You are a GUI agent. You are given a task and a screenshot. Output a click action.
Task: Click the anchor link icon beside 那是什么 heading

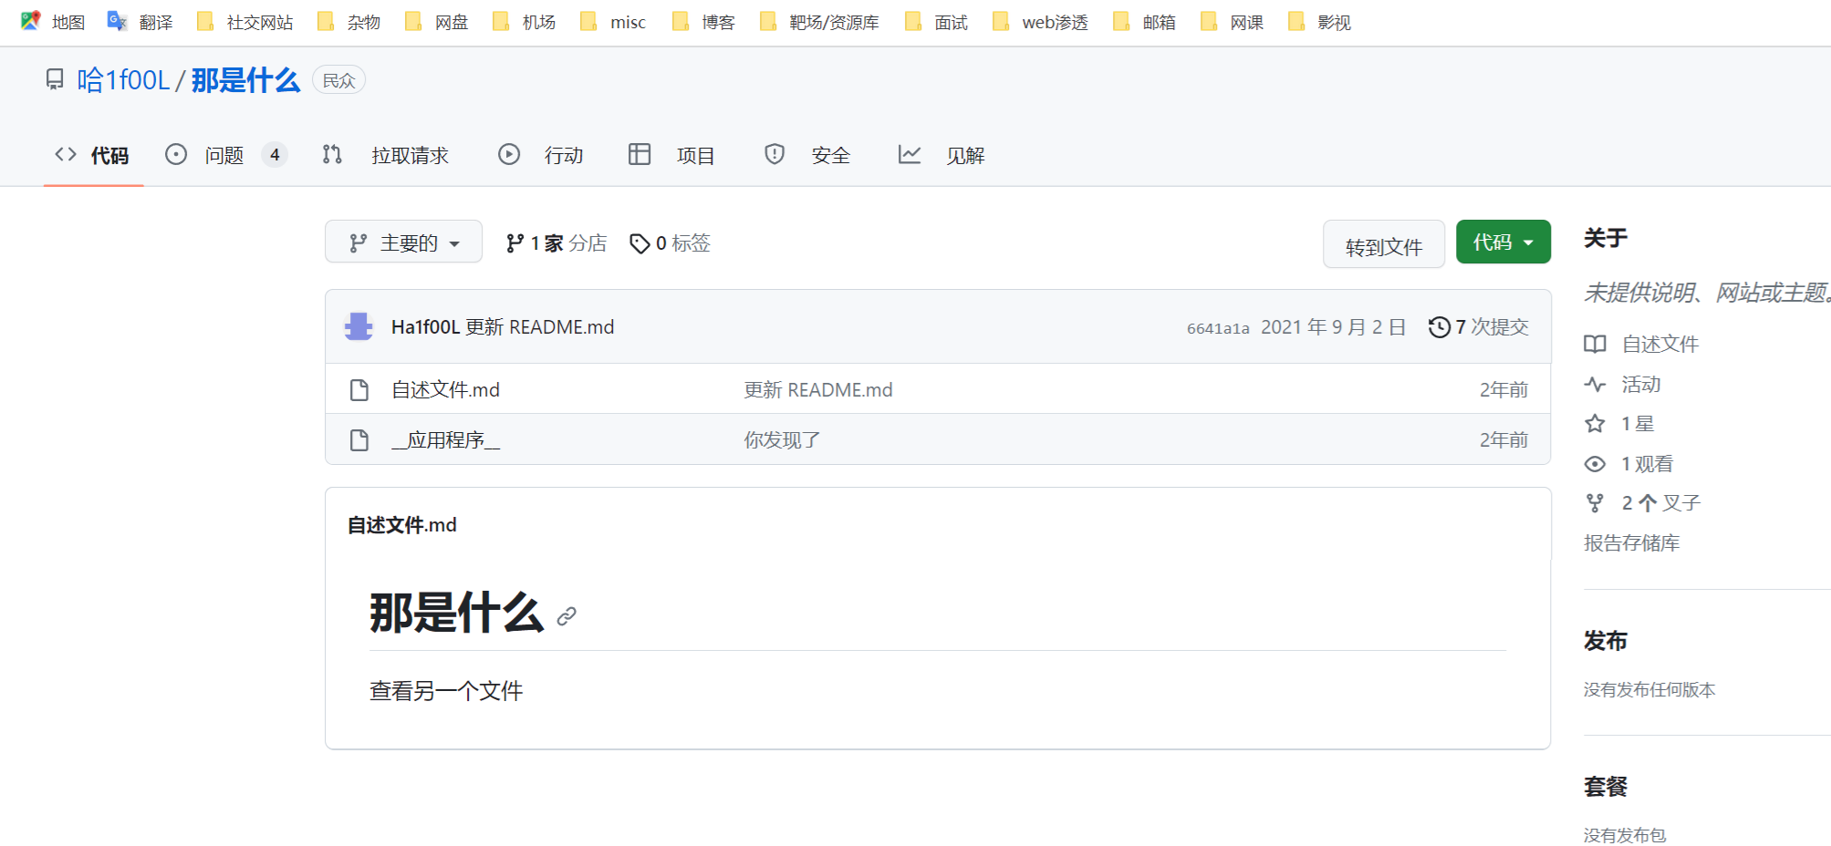pos(567,616)
